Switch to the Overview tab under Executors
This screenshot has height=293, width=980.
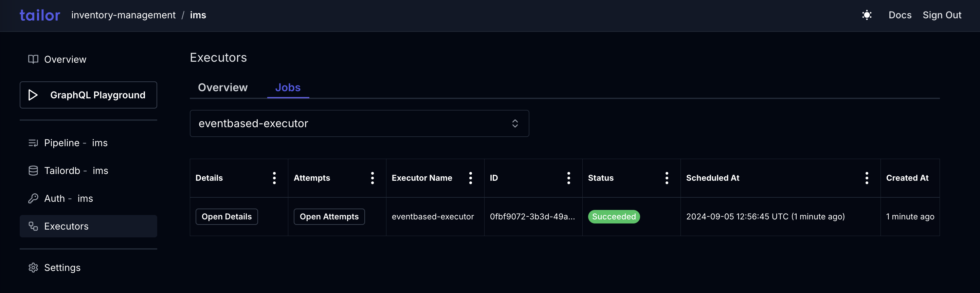pyautogui.click(x=222, y=87)
